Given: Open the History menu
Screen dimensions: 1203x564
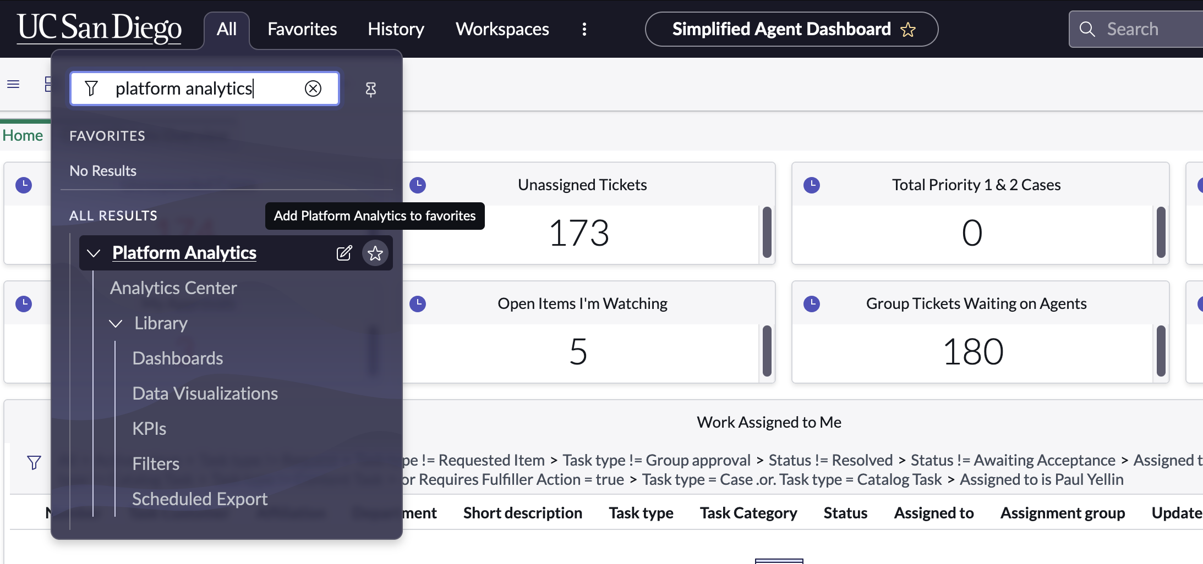Looking at the screenshot, I should pos(396,29).
